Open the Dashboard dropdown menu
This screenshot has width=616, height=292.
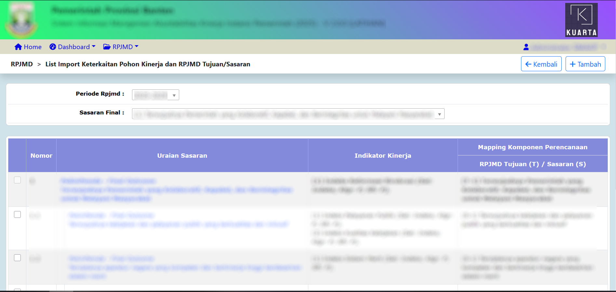(x=73, y=47)
